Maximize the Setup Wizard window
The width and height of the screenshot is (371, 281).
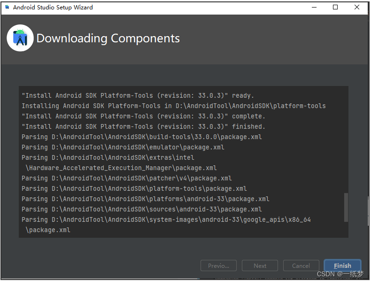tap(335, 7)
